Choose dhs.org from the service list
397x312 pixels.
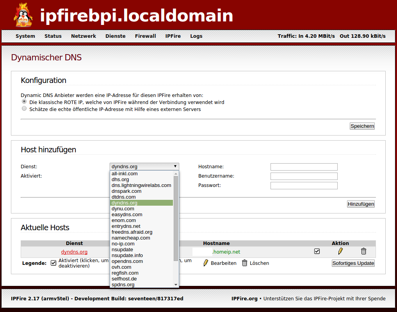[142, 179]
